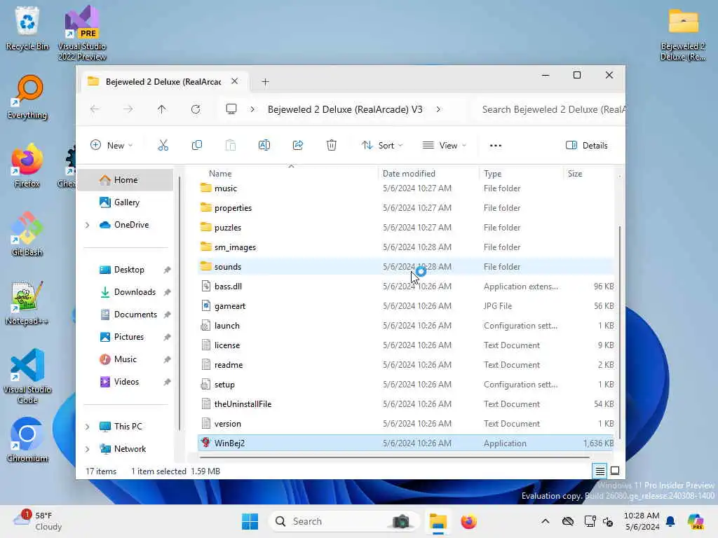
Task: Expand the OneDrive tree node
Action: tap(87, 225)
